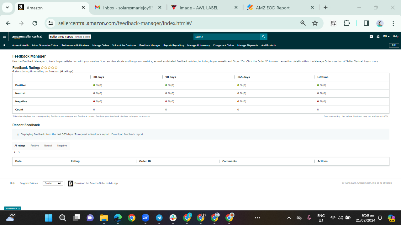Image resolution: width=401 pixels, height=225 pixels.
Task: Click the Help link in header
Action: pos(396,37)
